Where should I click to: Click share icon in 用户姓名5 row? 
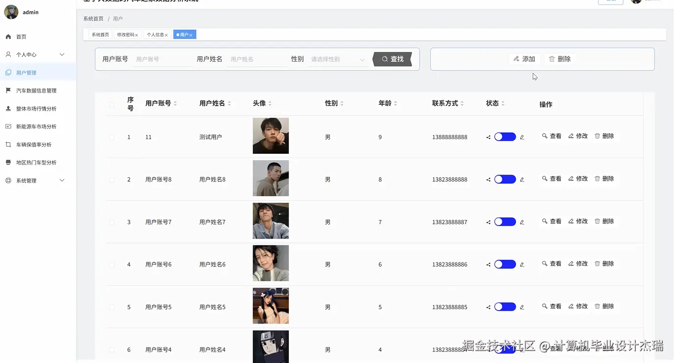tap(488, 307)
